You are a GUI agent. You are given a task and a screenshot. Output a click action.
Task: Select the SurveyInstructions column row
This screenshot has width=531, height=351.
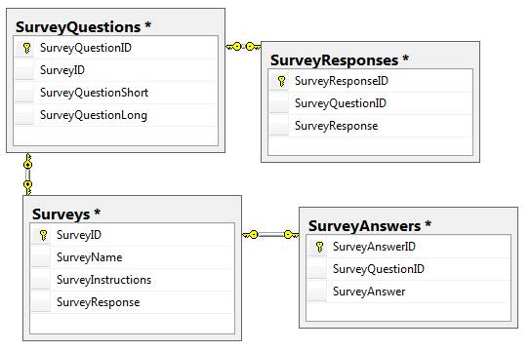(132, 280)
